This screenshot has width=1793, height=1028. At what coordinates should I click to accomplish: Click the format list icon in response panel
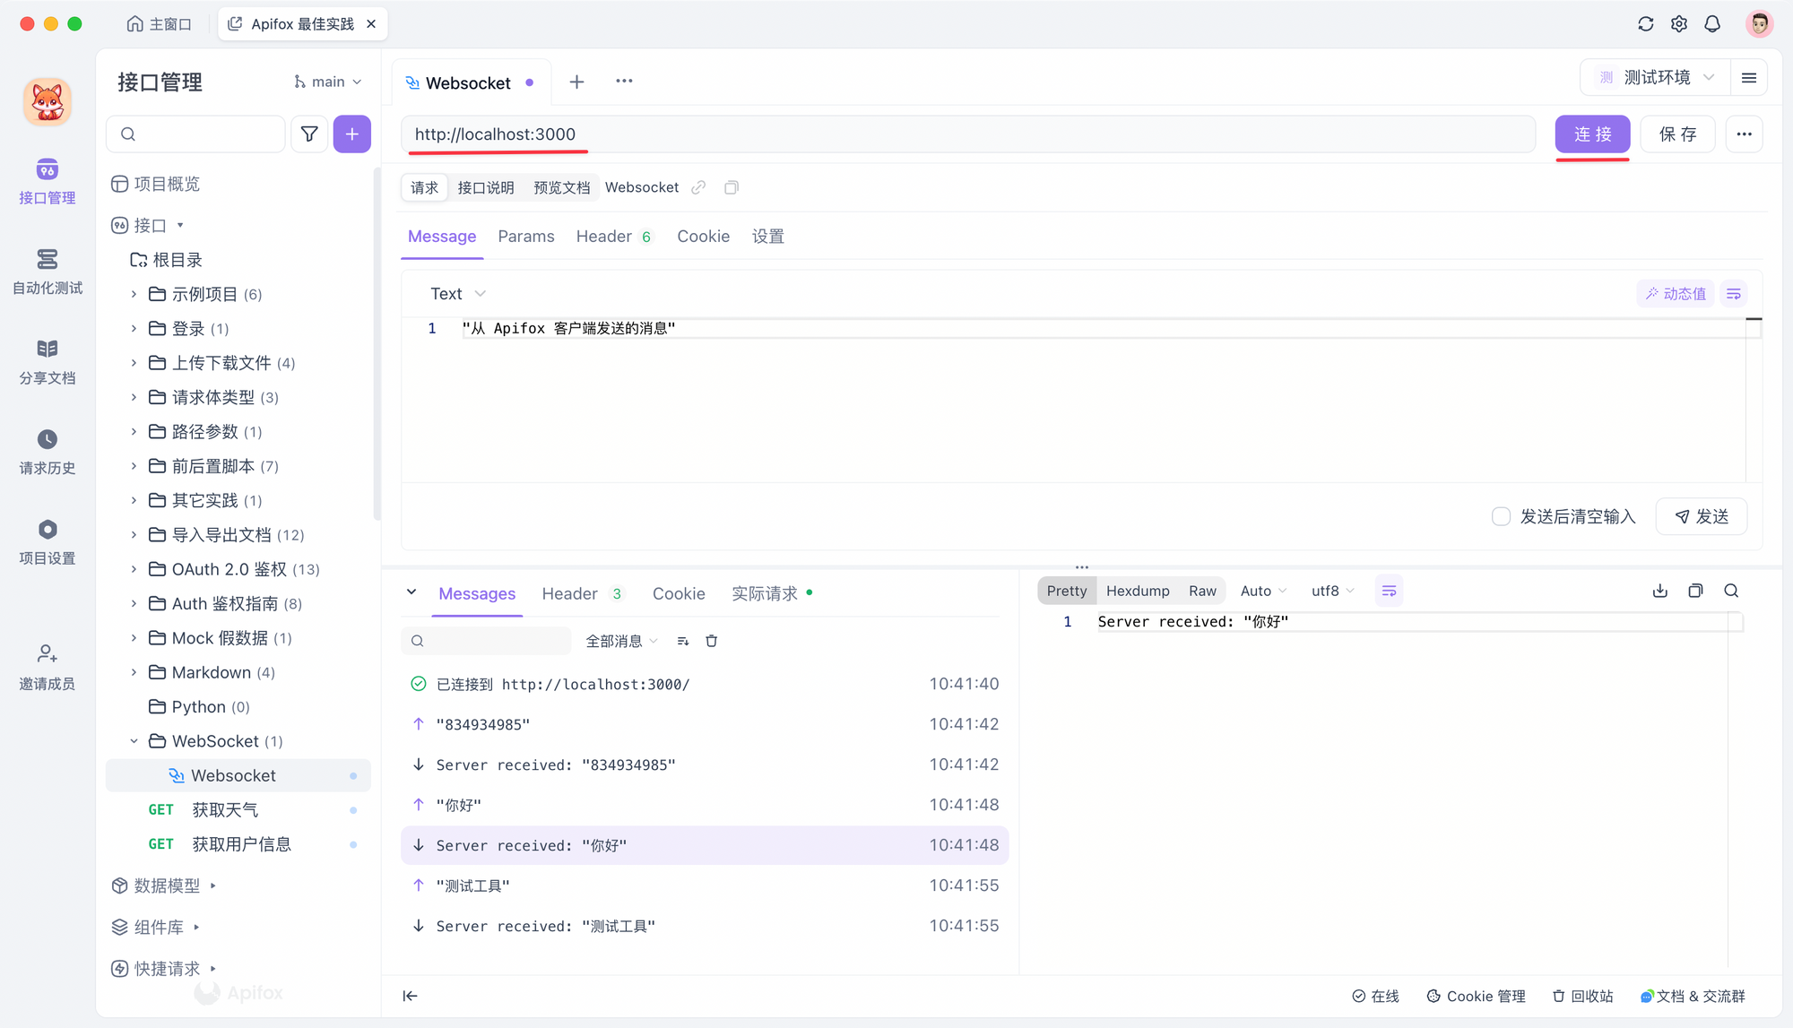(x=1389, y=591)
